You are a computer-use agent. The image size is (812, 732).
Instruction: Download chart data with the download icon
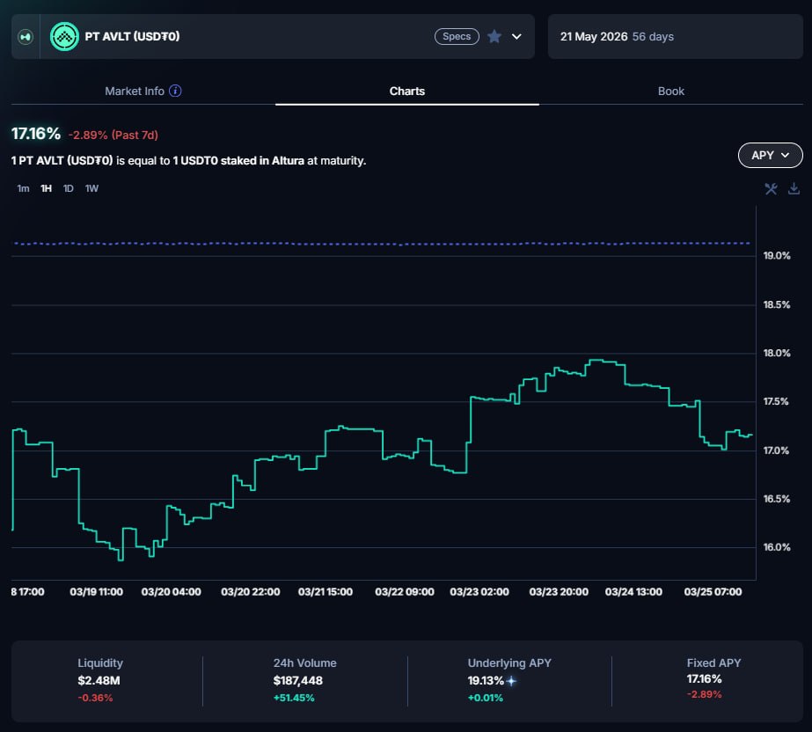[794, 188]
